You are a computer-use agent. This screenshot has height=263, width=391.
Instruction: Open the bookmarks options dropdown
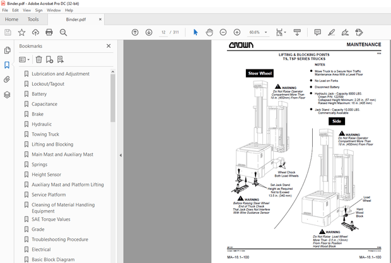click(25, 59)
